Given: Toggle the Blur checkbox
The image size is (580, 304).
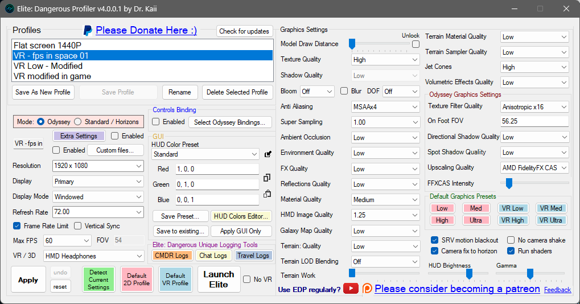Looking at the screenshot, I should [344, 91].
